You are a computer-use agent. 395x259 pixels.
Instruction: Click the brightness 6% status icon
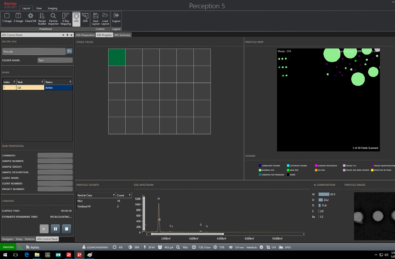point(115,248)
